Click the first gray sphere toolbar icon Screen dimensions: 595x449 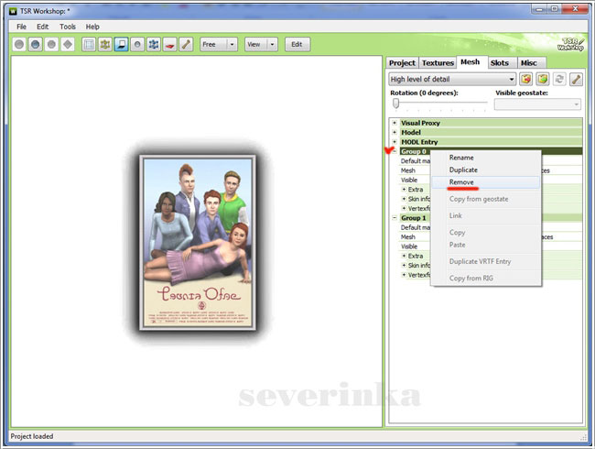19,44
